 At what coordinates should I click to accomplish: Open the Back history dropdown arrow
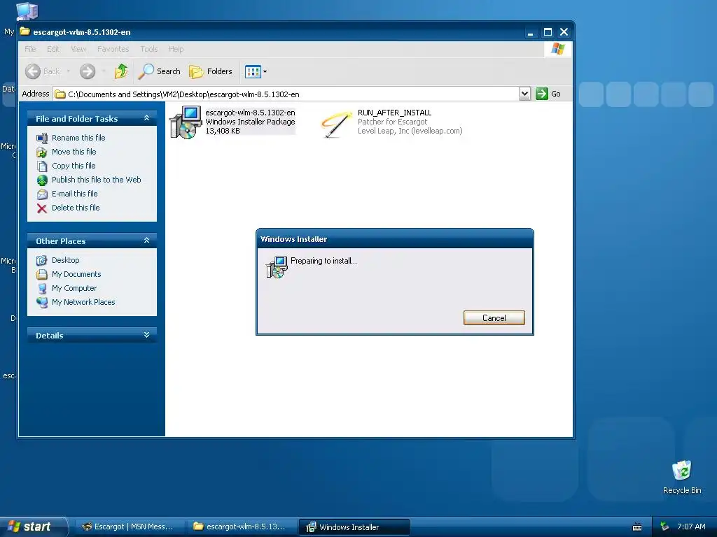coord(68,71)
